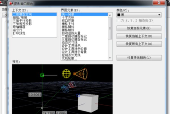Click the interface element list scroll-up arrow

[110, 15]
